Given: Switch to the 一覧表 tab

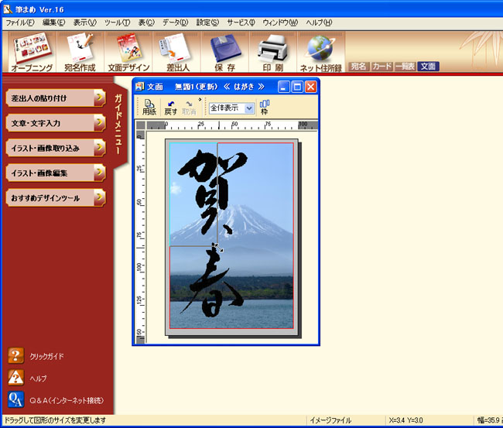Looking at the screenshot, I should pyautogui.click(x=405, y=67).
